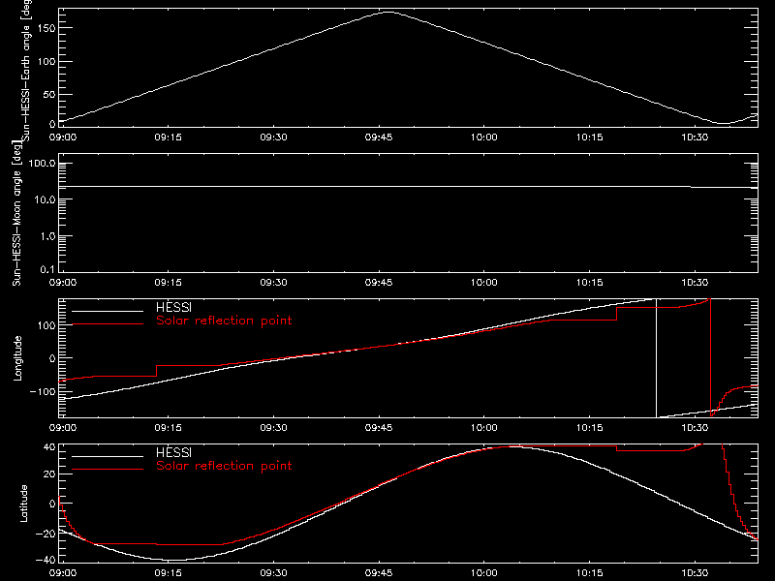Click the -40 tick on Latitude plot

pyautogui.click(x=45, y=560)
